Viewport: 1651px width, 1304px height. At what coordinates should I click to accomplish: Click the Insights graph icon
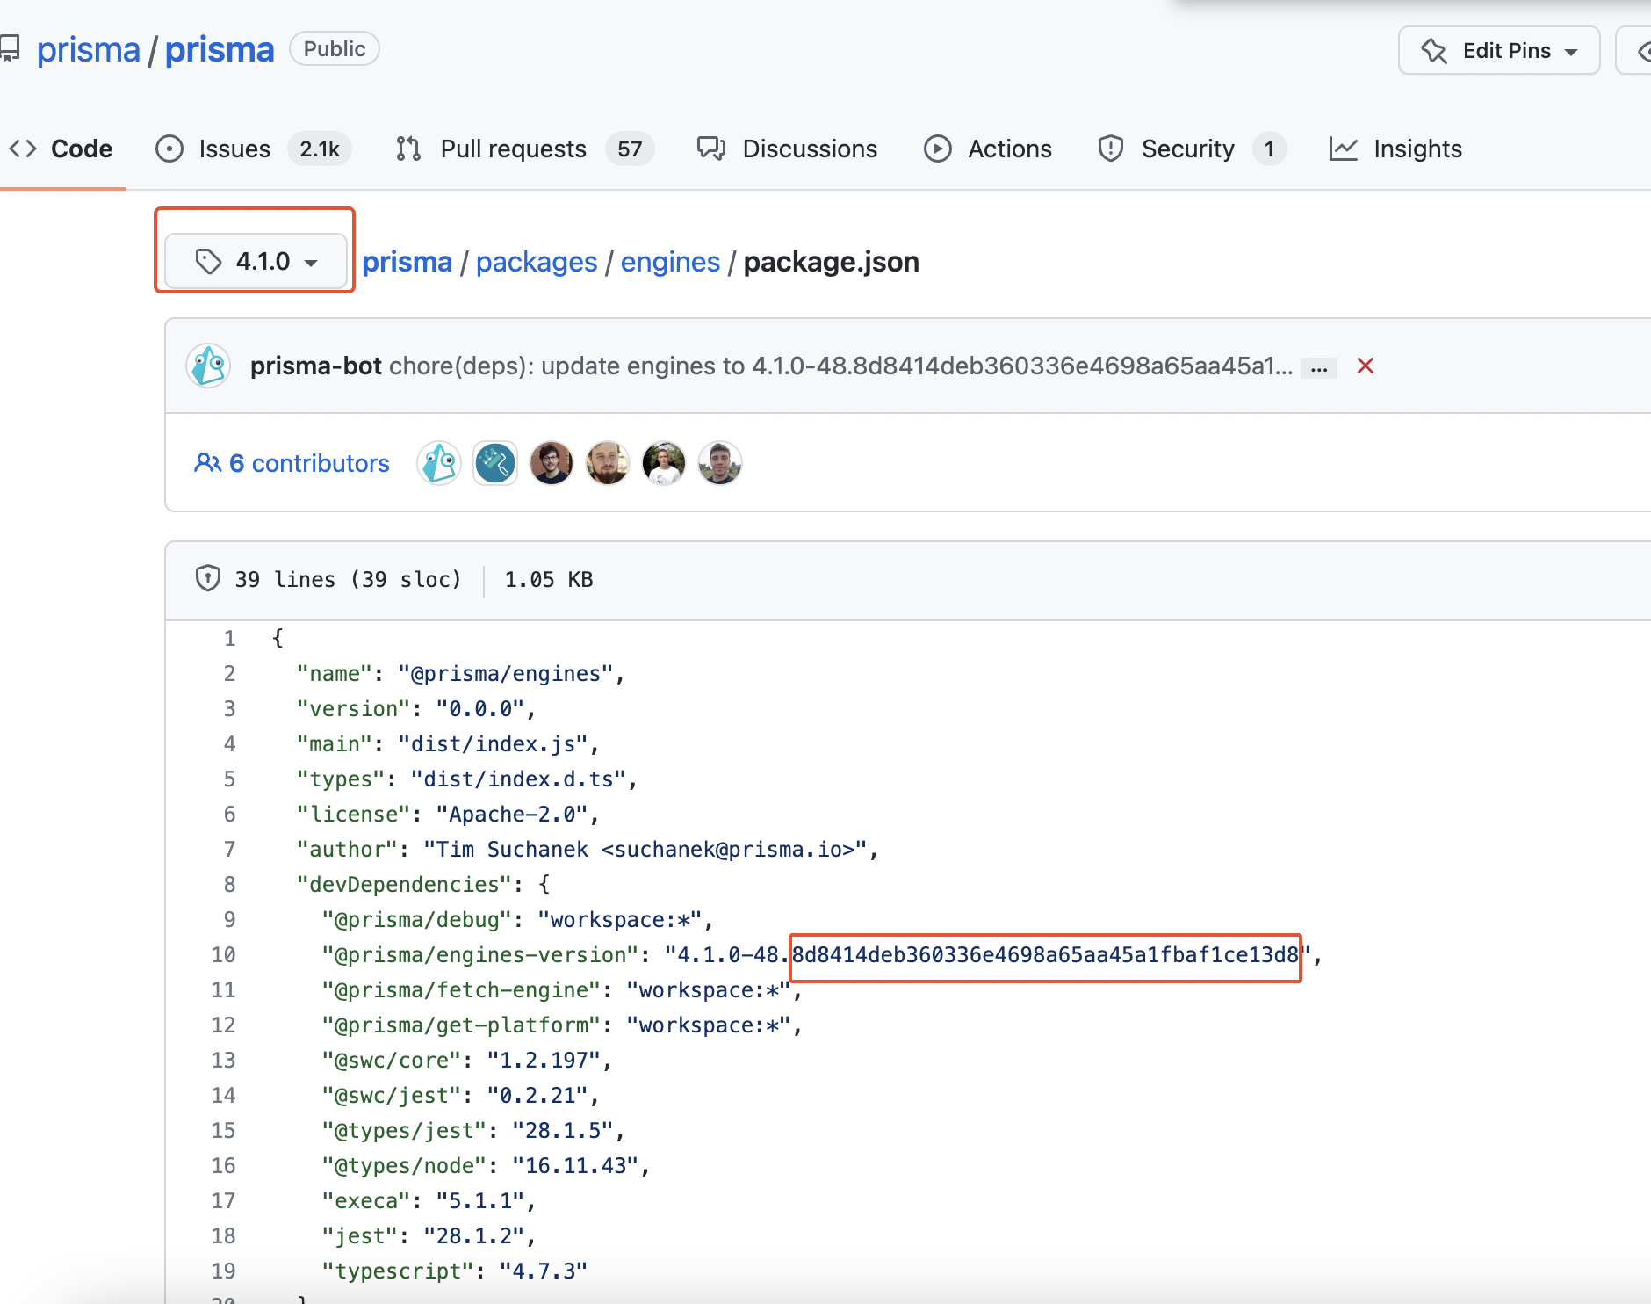[1344, 149]
